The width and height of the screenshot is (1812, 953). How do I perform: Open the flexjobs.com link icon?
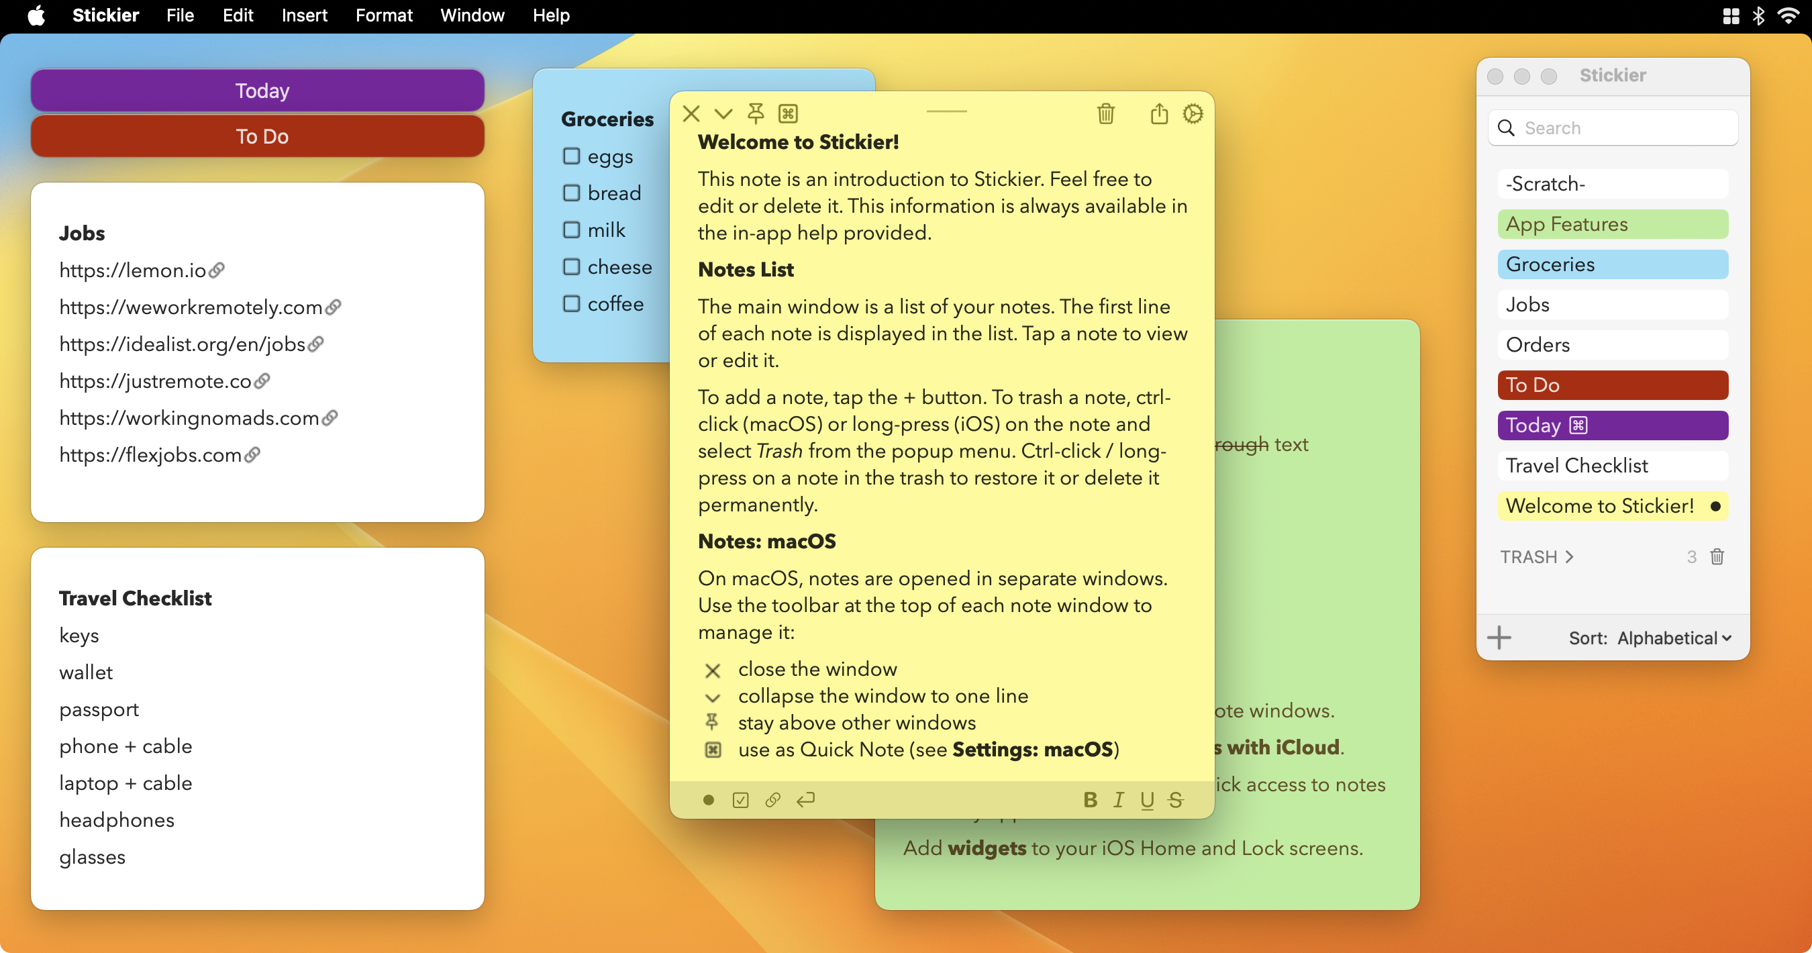[x=252, y=454]
